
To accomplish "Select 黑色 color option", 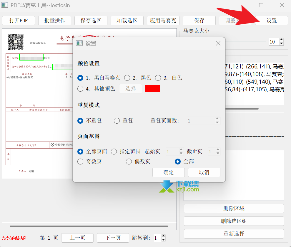I will [127, 78].
